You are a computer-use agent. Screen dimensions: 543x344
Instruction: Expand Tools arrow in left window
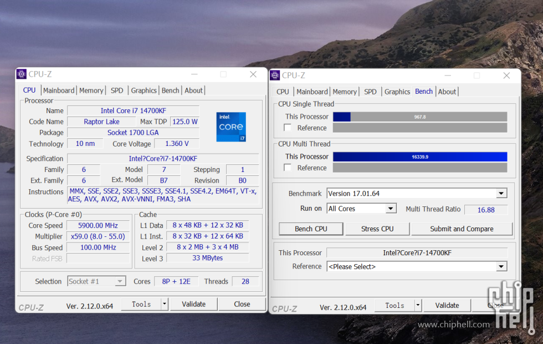(x=165, y=304)
